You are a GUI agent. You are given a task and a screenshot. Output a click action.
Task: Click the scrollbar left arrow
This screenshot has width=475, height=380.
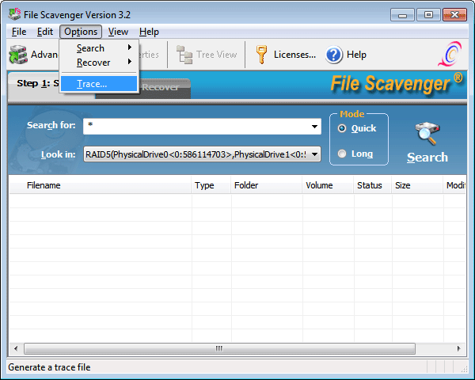[x=16, y=348]
